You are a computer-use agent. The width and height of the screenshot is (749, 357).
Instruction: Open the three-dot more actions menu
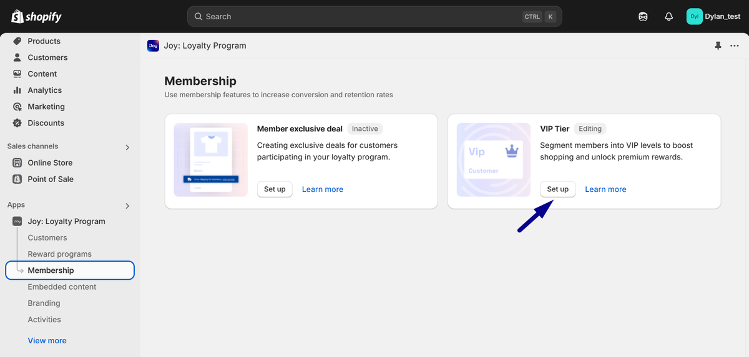734,45
